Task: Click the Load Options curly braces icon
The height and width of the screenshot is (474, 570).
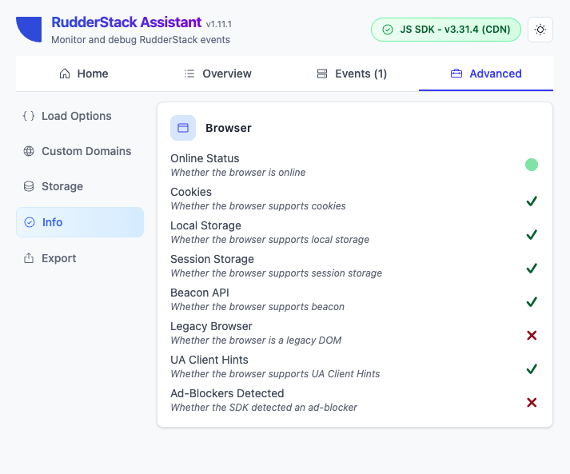Action: pyautogui.click(x=29, y=116)
